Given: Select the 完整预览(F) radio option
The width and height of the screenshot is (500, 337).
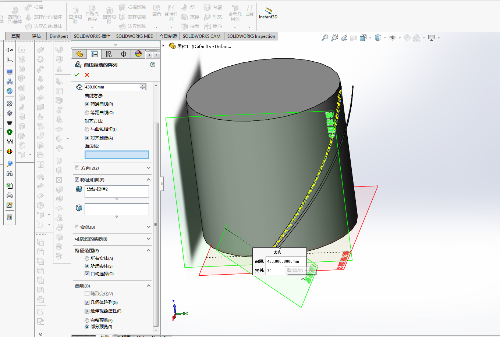Looking at the screenshot, I should coord(87,320).
